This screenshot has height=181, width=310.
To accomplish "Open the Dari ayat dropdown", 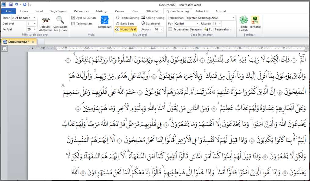I will pyautogui.click(x=31, y=24).
